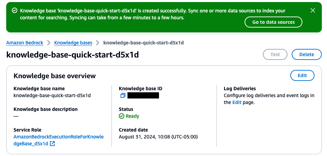Viewport: 327px width, 156px height.
Task: Click the Knowledge base name value
Action: coord(52,95)
